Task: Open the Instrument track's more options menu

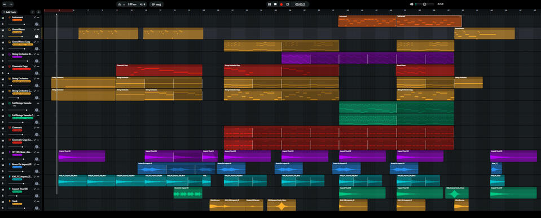Action: coord(38,17)
